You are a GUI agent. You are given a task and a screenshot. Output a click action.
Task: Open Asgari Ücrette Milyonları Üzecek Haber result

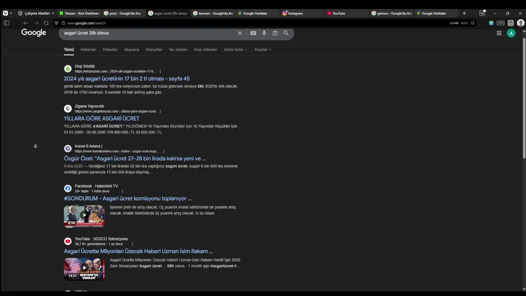pos(138,251)
